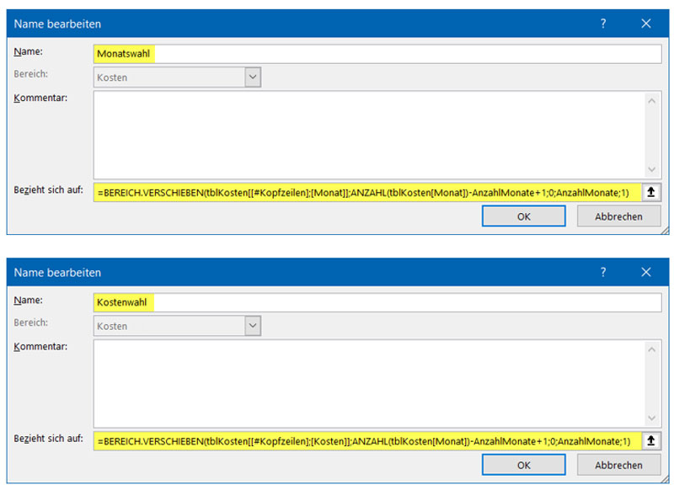Focus the Monatswahl 'Bezieht sich auf' formula field

(367, 192)
